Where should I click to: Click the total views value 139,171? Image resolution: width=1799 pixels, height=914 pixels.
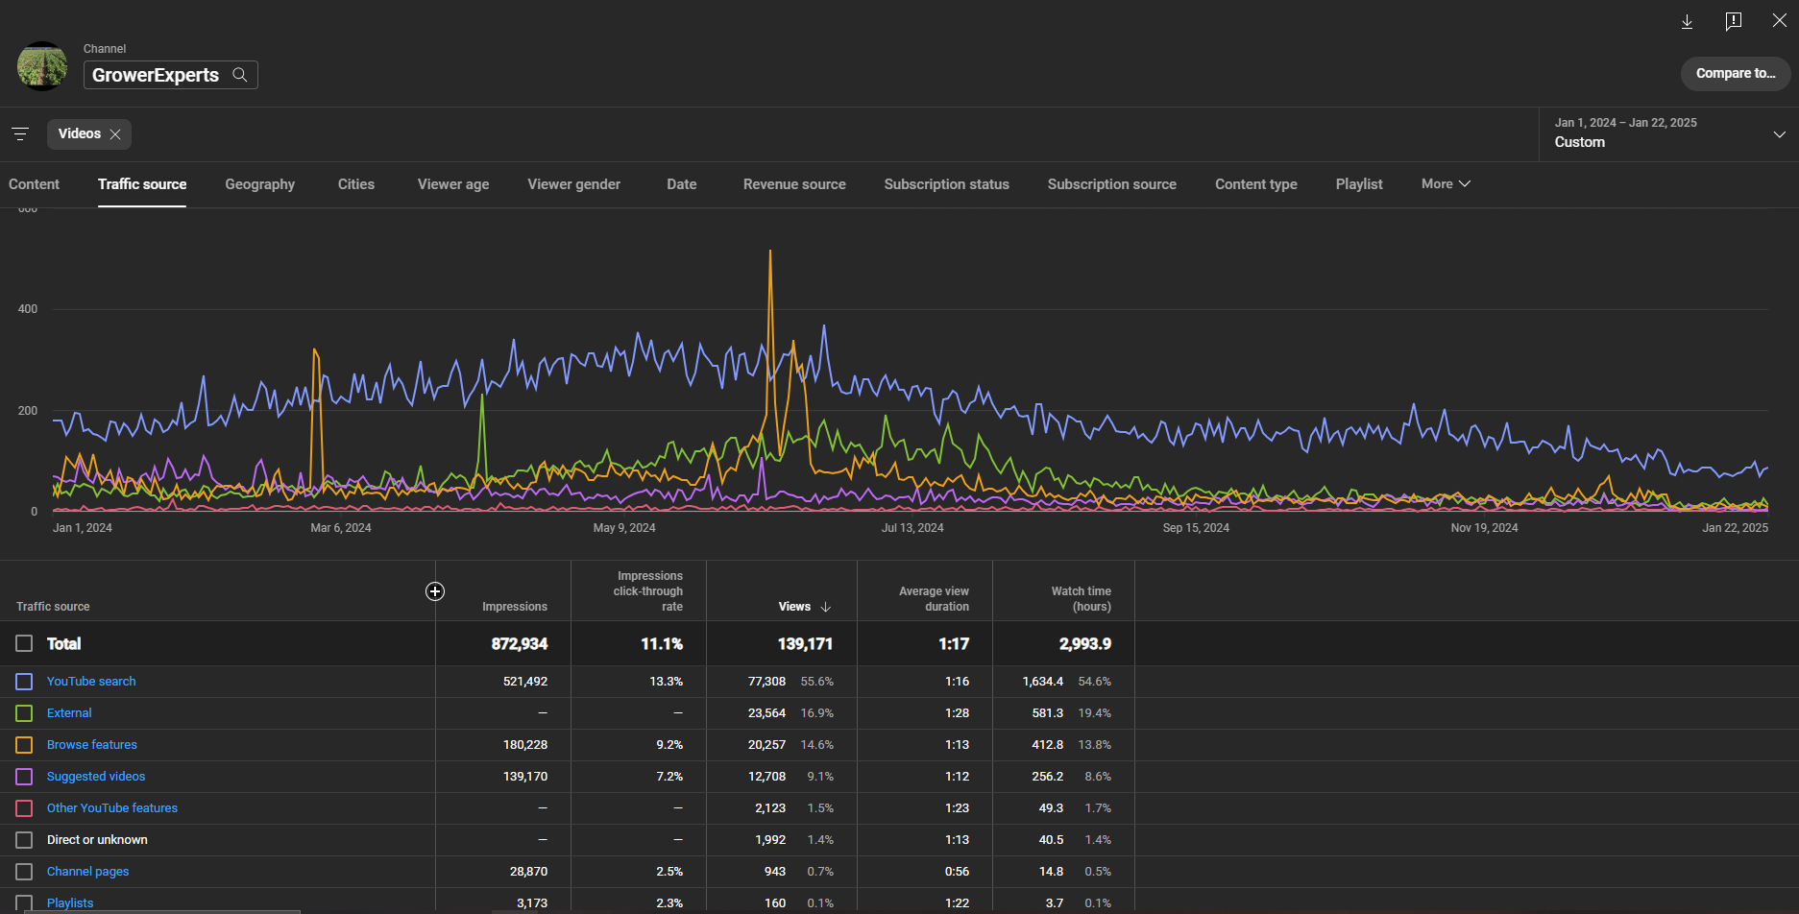point(805,644)
